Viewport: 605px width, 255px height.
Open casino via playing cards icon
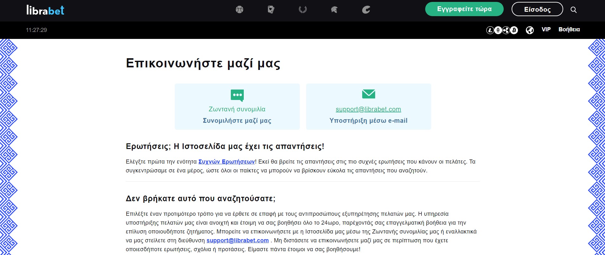pyautogui.click(x=271, y=10)
